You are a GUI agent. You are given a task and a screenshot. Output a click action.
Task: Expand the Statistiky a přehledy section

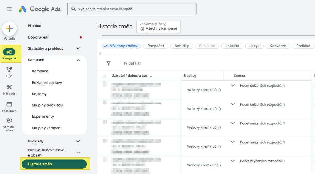pyautogui.click(x=78, y=49)
